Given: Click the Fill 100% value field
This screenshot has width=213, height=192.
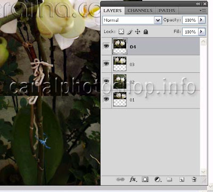Looking at the screenshot, I should (x=190, y=32).
